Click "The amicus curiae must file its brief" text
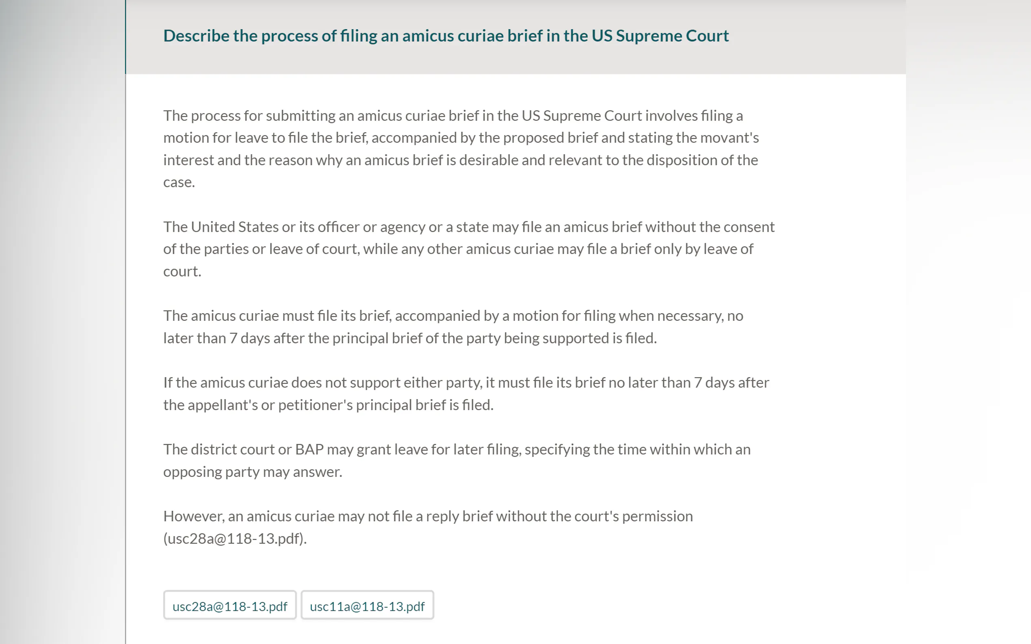1031x644 pixels. coord(277,316)
